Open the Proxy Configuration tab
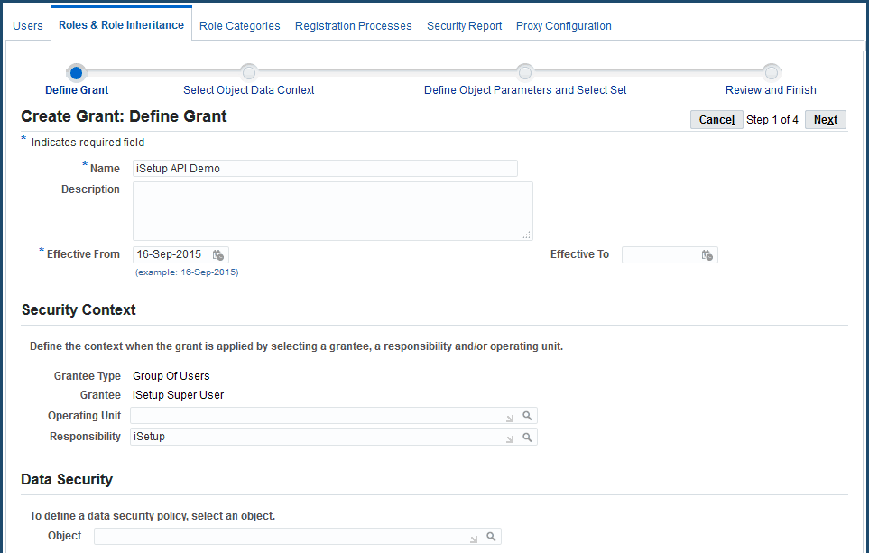Screen dimensions: 869x553 (564, 26)
